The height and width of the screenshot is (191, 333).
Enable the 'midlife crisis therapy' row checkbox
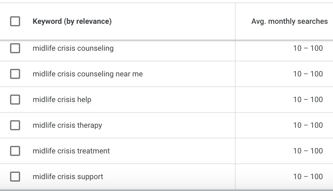[x=15, y=125]
